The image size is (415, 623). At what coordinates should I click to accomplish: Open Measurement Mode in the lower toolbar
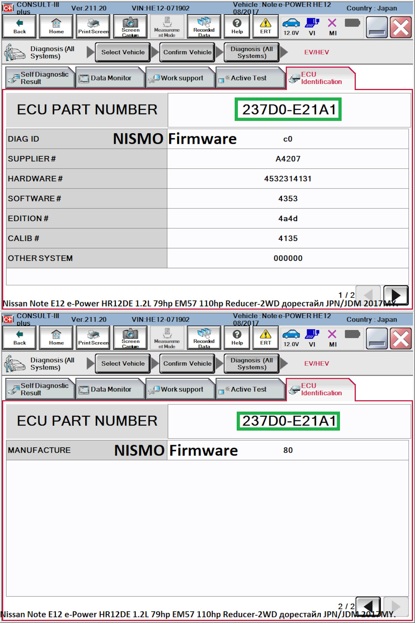(x=167, y=338)
